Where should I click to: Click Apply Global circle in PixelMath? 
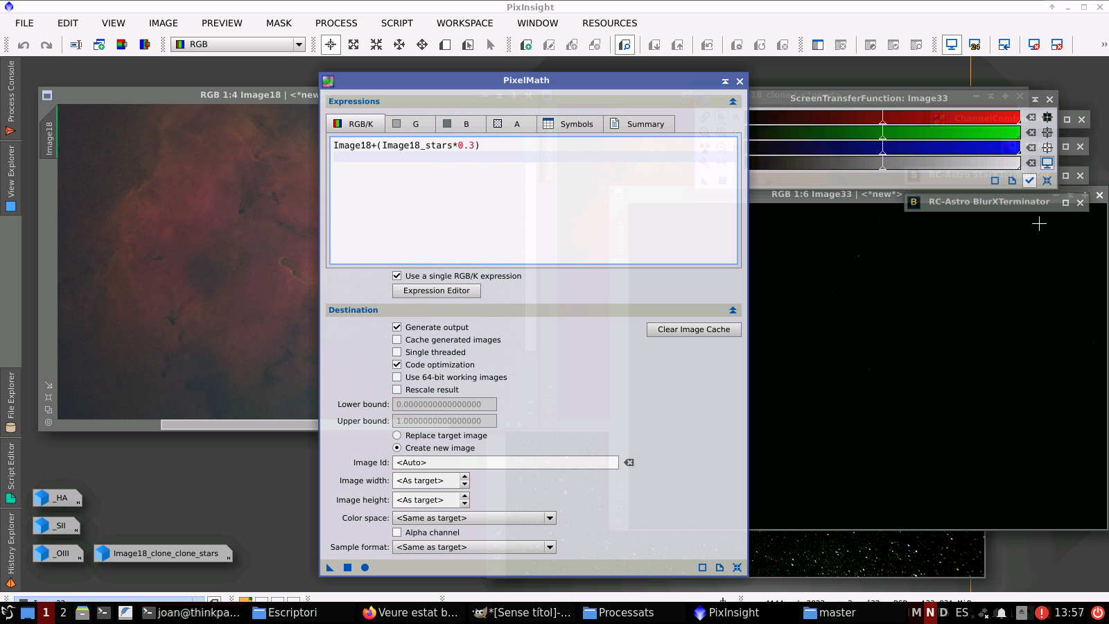(365, 568)
